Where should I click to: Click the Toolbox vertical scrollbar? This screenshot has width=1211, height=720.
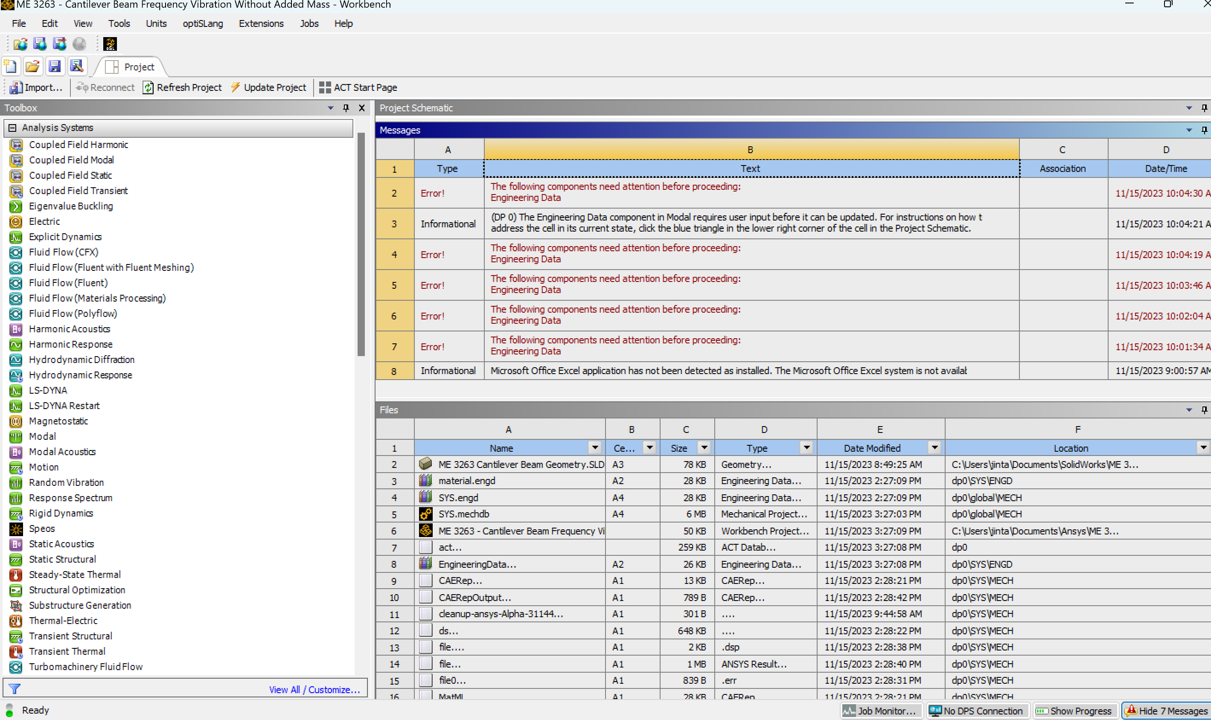[361, 244]
